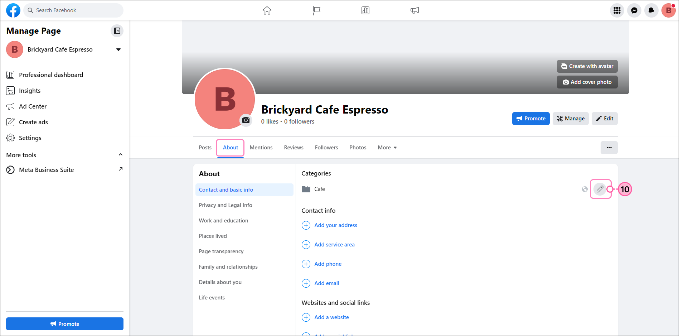Expand the Brickyard Cafe Espresso page switcher

118,49
